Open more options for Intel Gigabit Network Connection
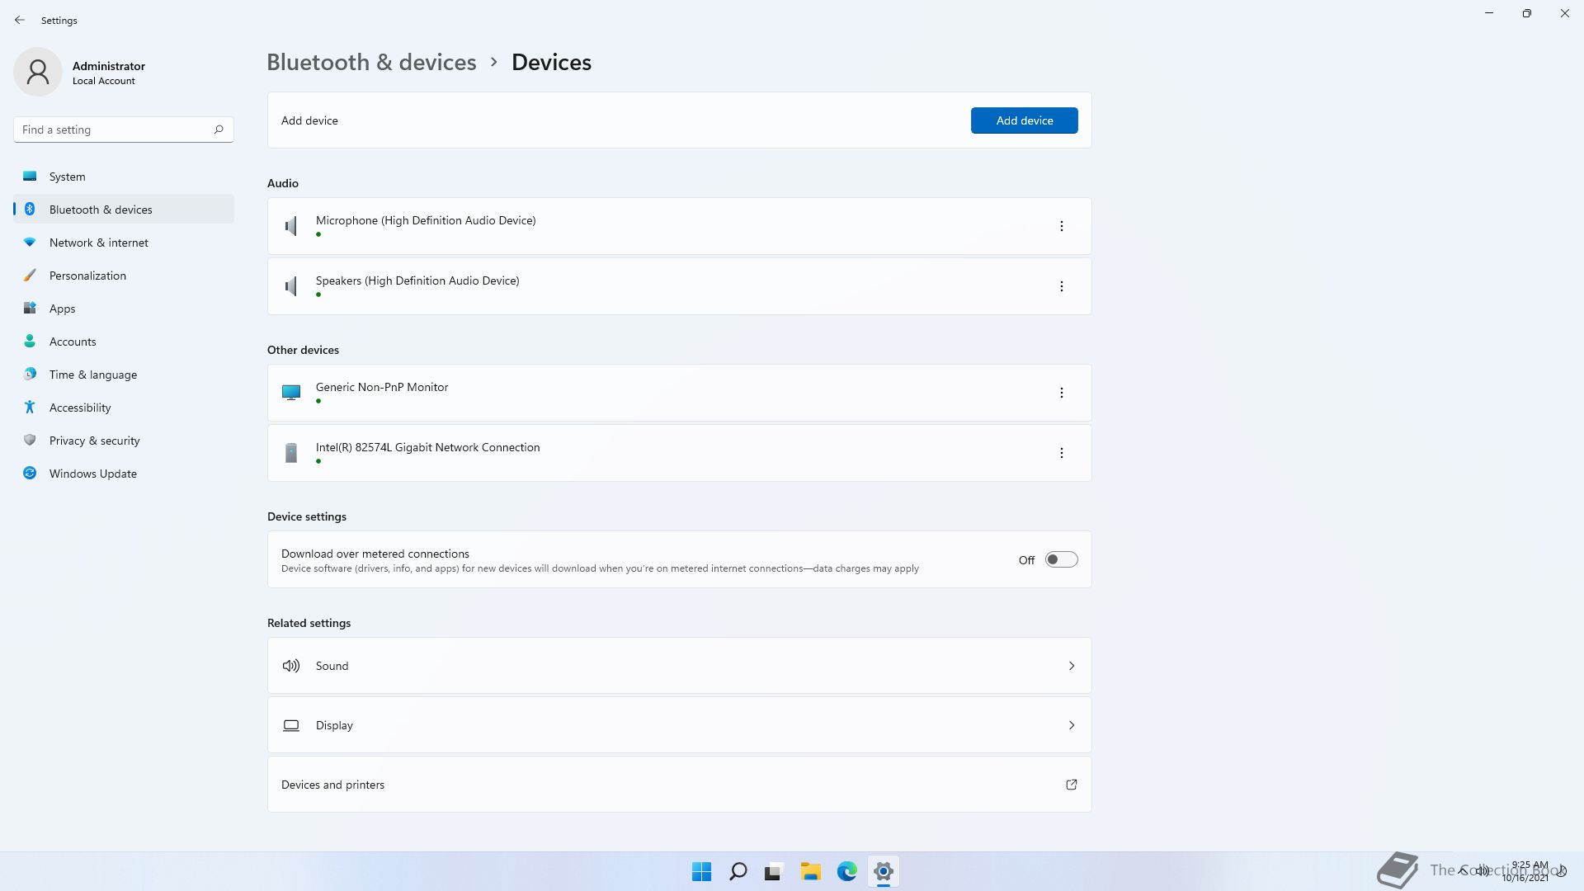Screen dimensions: 1584x891 [1061, 453]
